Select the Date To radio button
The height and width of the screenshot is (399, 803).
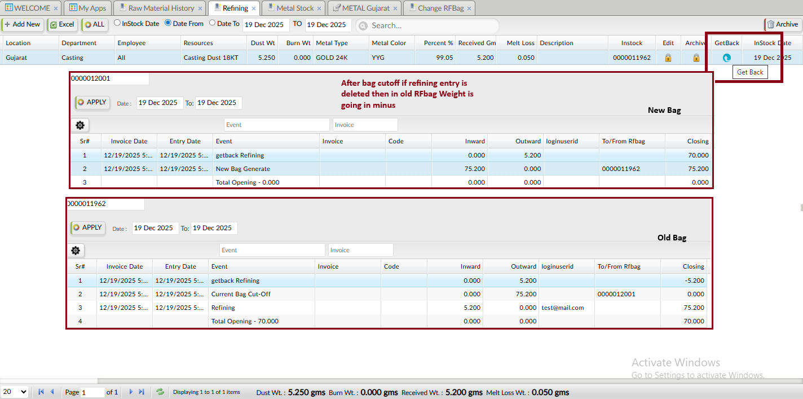coord(212,23)
